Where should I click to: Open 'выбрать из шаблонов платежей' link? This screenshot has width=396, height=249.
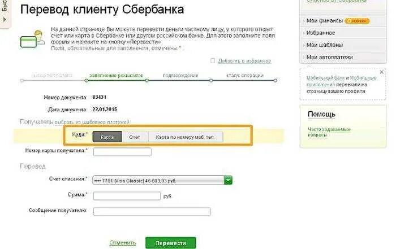point(92,122)
